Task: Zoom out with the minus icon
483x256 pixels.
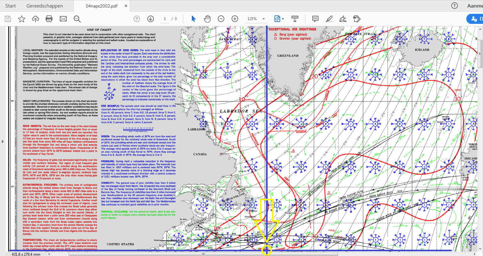Action: click(x=221, y=19)
